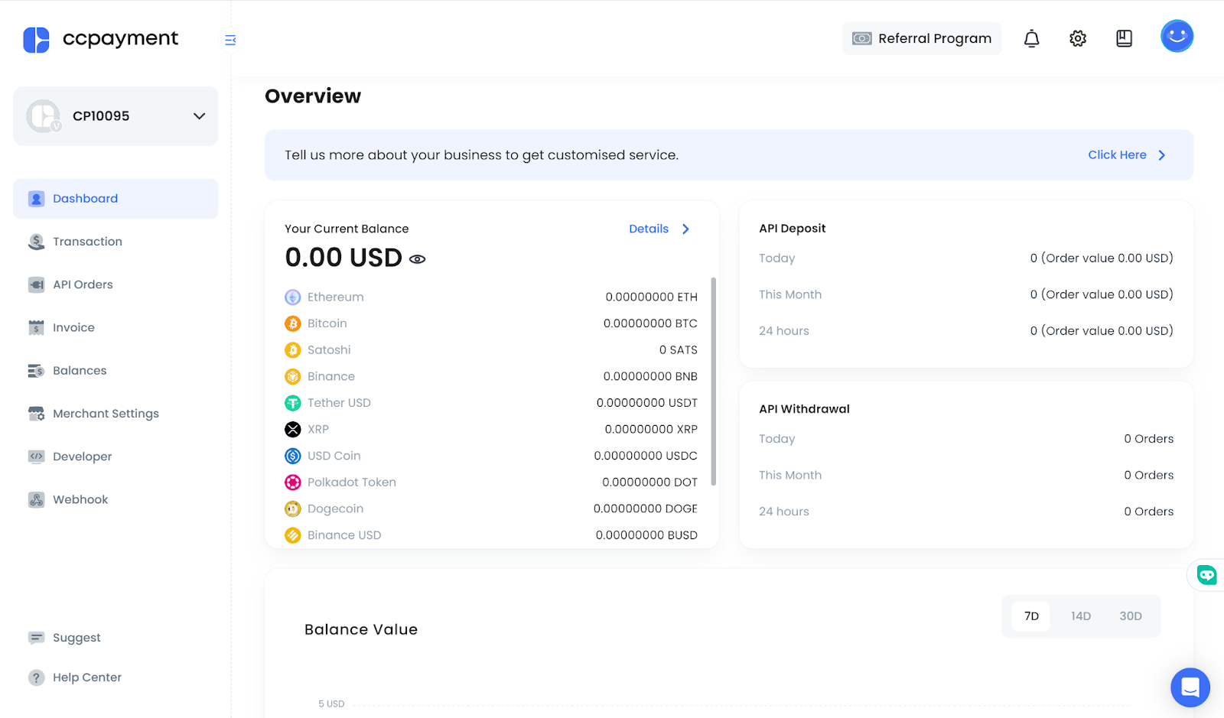This screenshot has height=718, width=1224.
Task: Click the Polkadot Token icon
Action: [x=293, y=482]
